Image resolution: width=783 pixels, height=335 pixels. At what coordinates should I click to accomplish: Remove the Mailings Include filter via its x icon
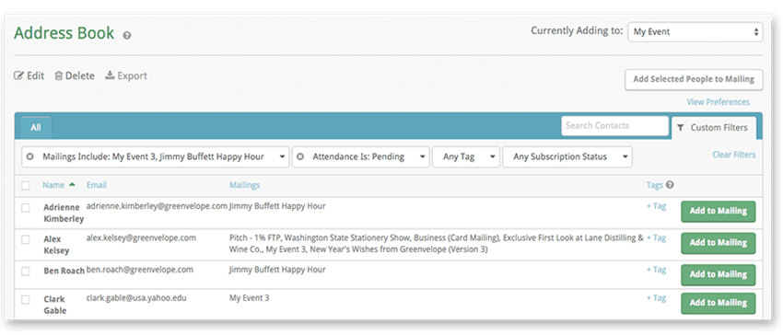(x=30, y=156)
